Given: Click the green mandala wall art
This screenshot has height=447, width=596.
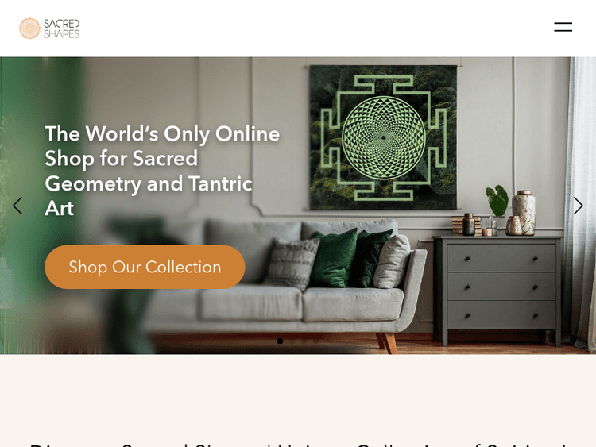Looking at the screenshot, I should pyautogui.click(x=383, y=137).
